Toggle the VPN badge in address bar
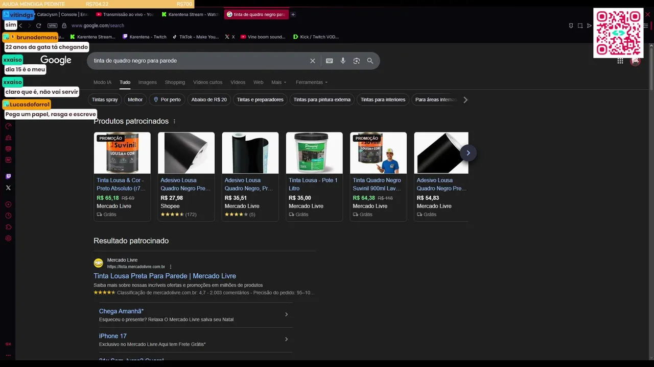The image size is (654, 367). click(52, 25)
